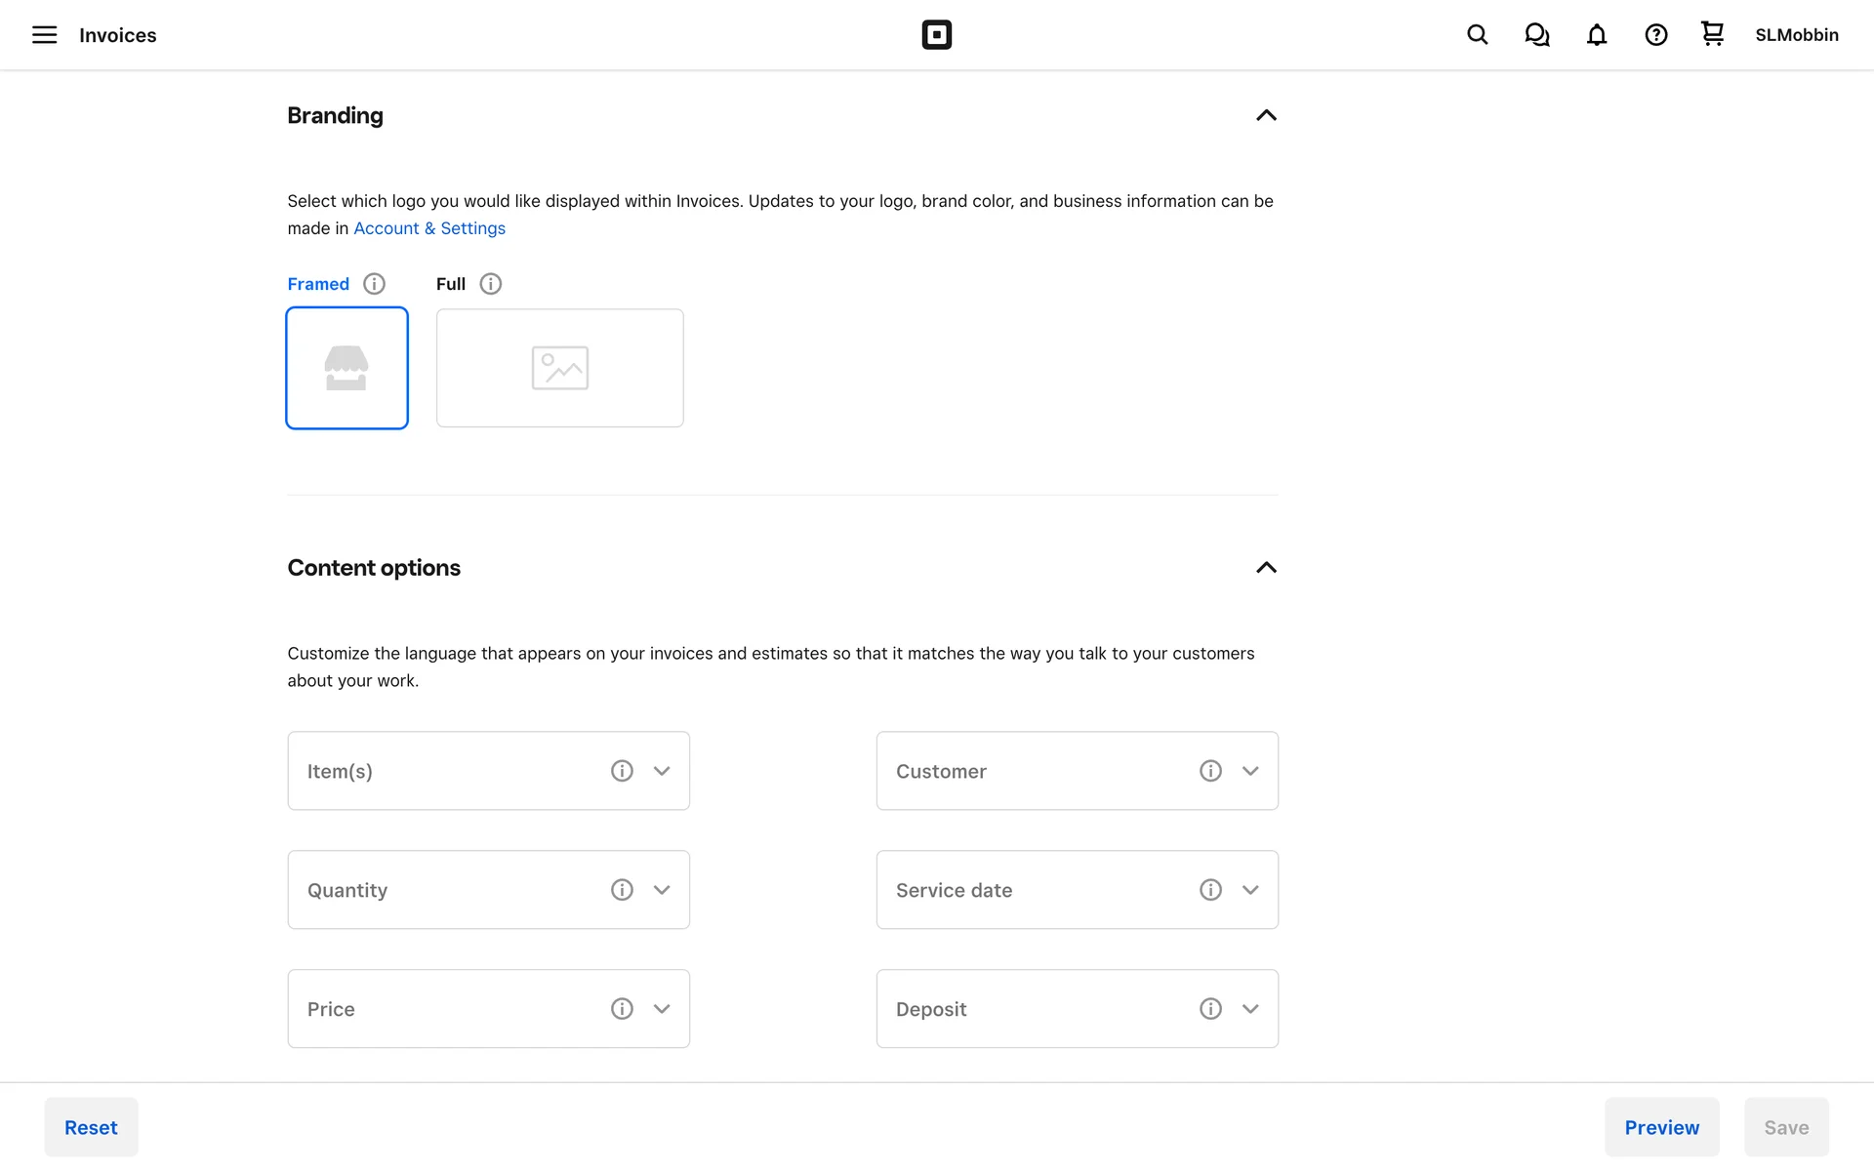This screenshot has width=1874, height=1171.
Task: Select the Framed logo option
Action: click(346, 368)
